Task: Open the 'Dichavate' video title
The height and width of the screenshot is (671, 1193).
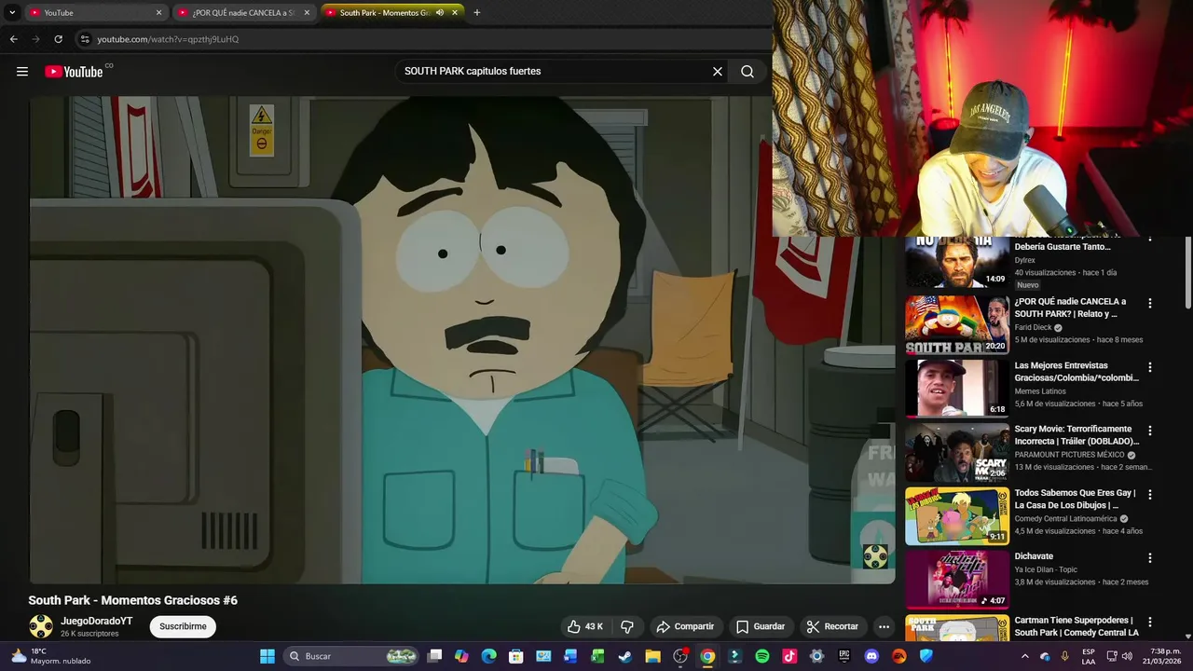Action: click(x=1034, y=556)
